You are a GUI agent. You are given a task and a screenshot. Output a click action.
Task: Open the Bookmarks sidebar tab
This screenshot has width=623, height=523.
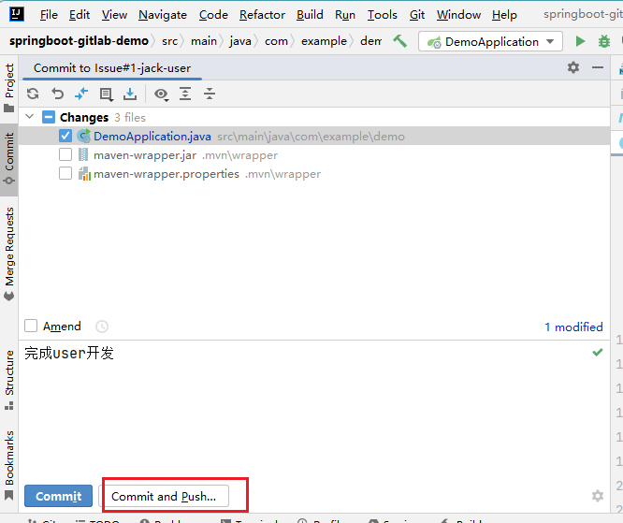coord(8,465)
